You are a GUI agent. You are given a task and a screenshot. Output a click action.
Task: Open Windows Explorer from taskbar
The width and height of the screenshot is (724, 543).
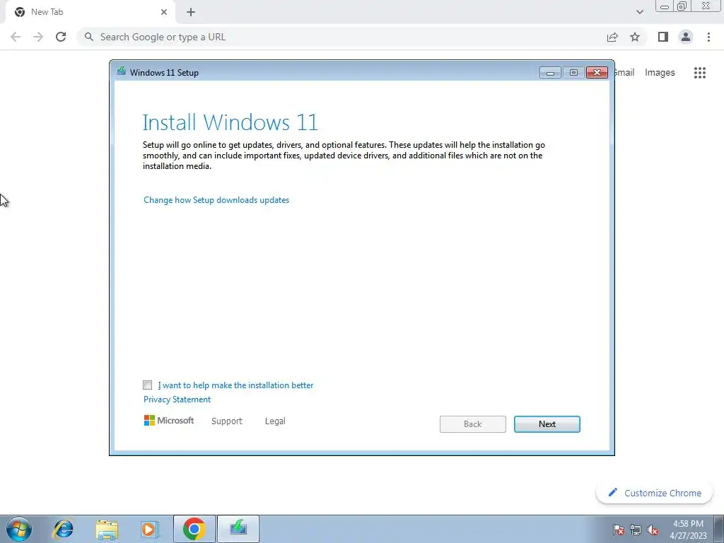tap(107, 529)
